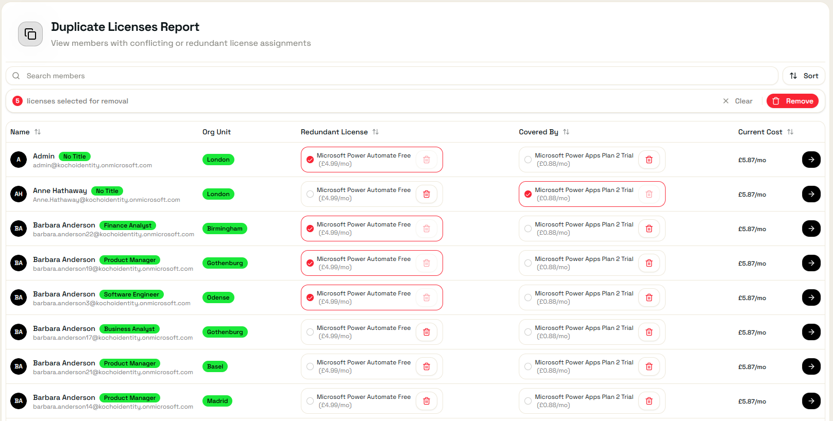Click the '5 licenses selected for removal' count badge

click(18, 101)
